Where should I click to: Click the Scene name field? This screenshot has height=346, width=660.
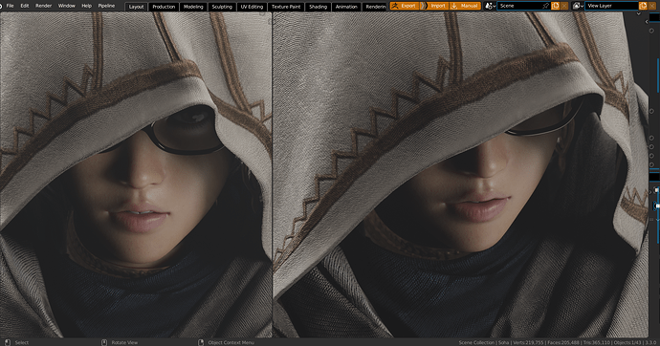click(x=520, y=6)
